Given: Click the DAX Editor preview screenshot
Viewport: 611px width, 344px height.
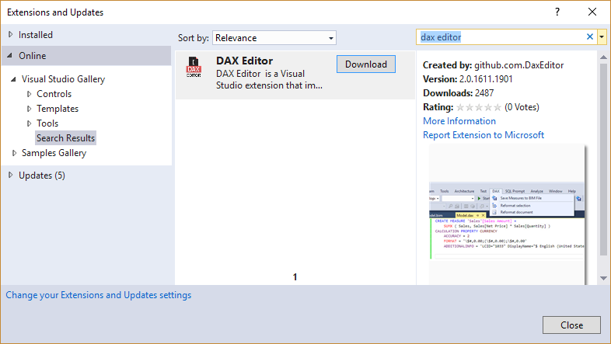Looking at the screenshot, I should [x=507, y=215].
